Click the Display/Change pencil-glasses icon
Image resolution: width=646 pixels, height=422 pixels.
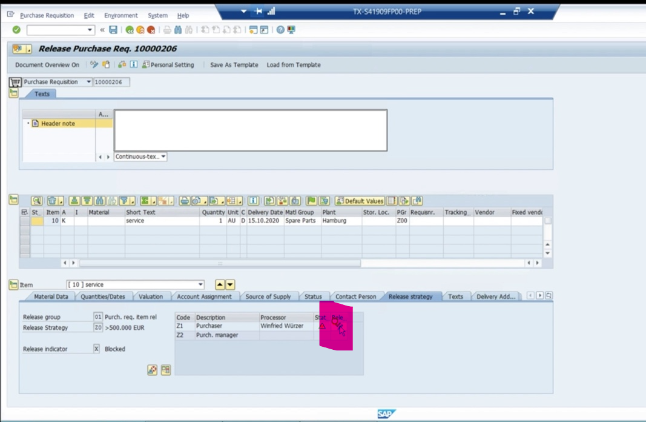pyautogui.click(x=94, y=64)
